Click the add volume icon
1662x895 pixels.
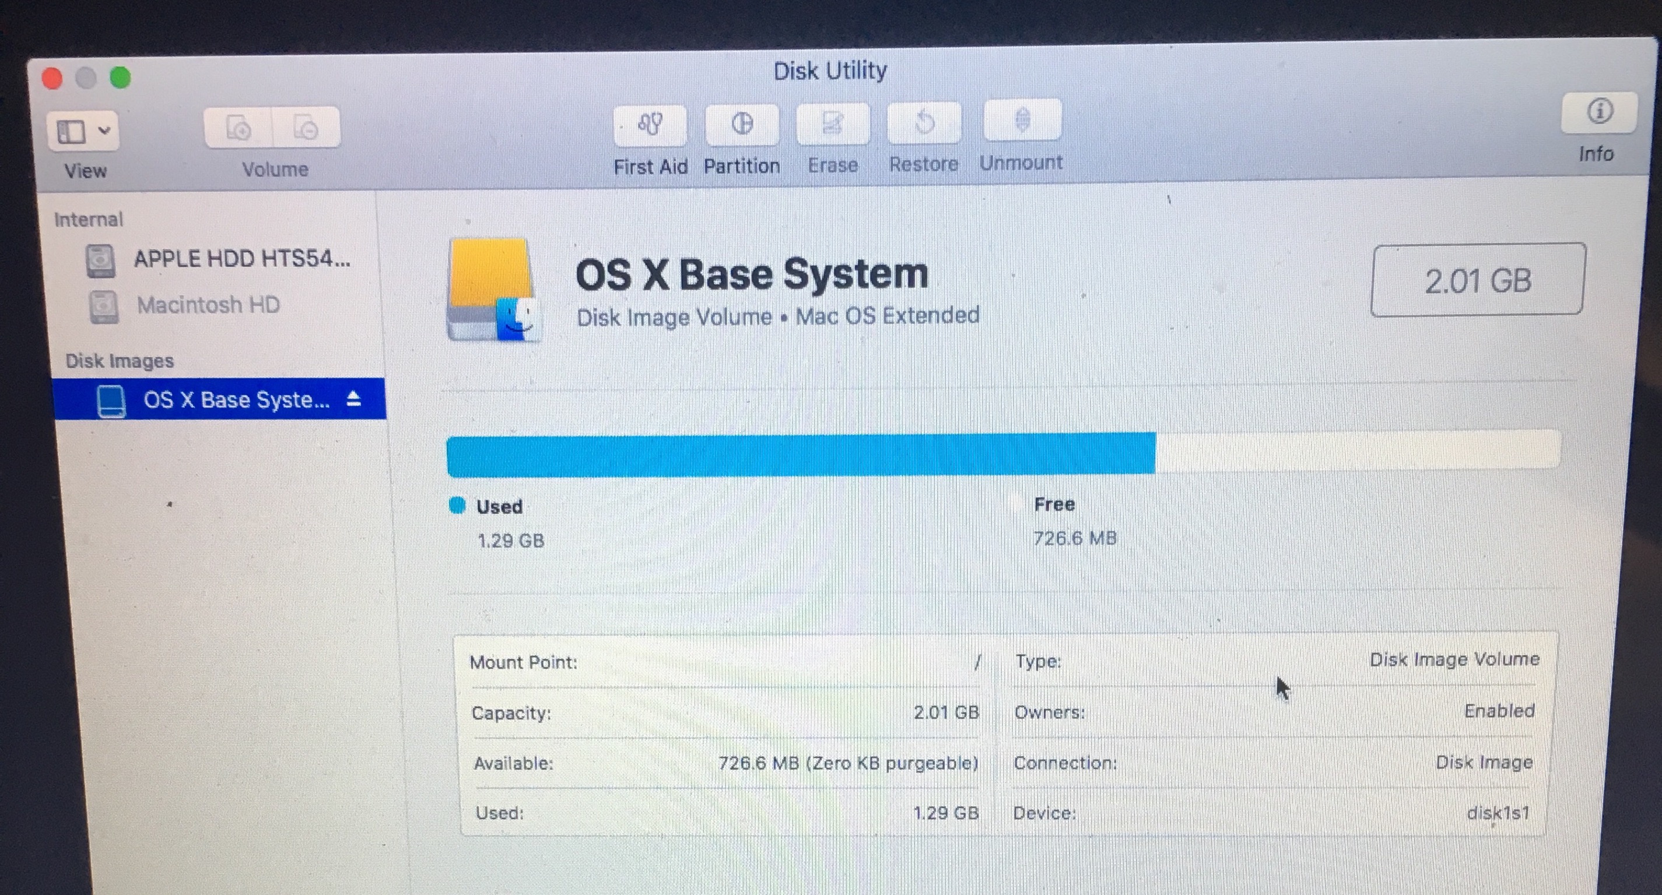click(238, 128)
